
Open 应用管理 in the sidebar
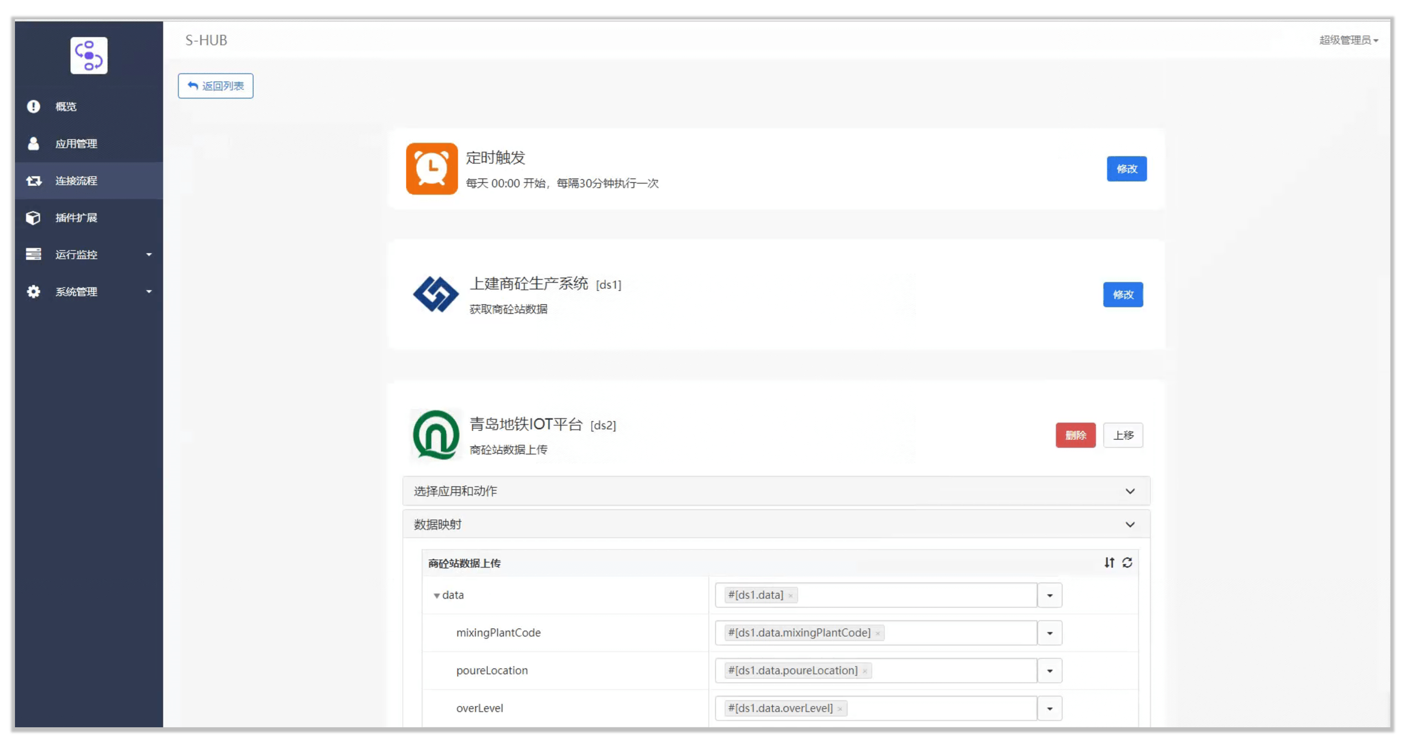(x=89, y=144)
